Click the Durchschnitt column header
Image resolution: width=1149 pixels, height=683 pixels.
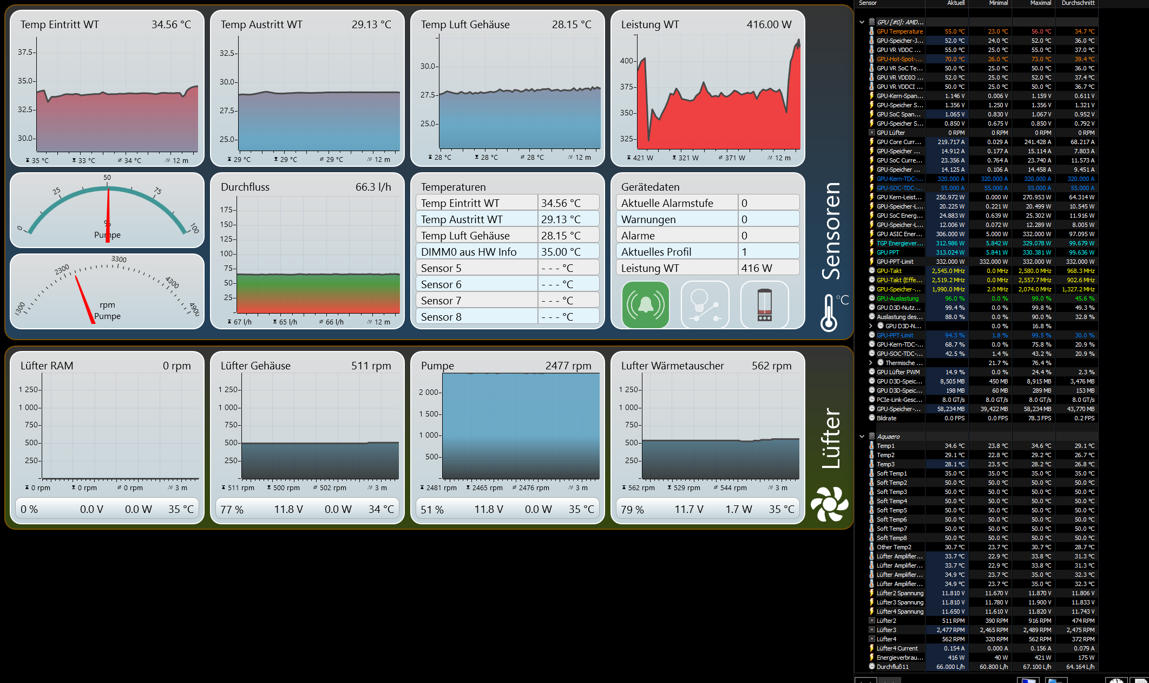1078,3
